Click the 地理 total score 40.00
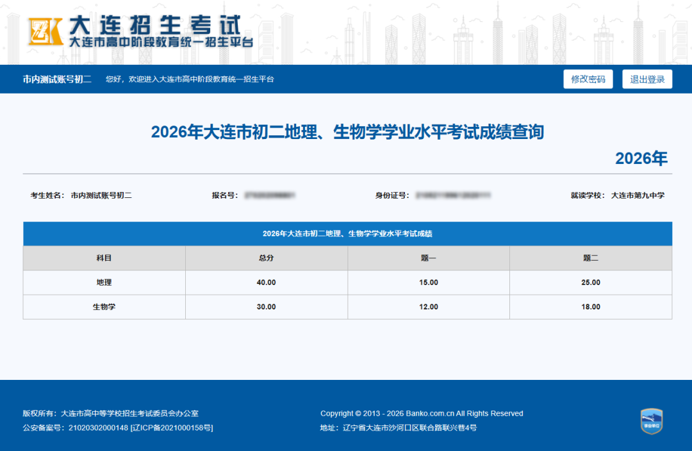Image resolution: width=692 pixels, height=451 pixels. (266, 283)
